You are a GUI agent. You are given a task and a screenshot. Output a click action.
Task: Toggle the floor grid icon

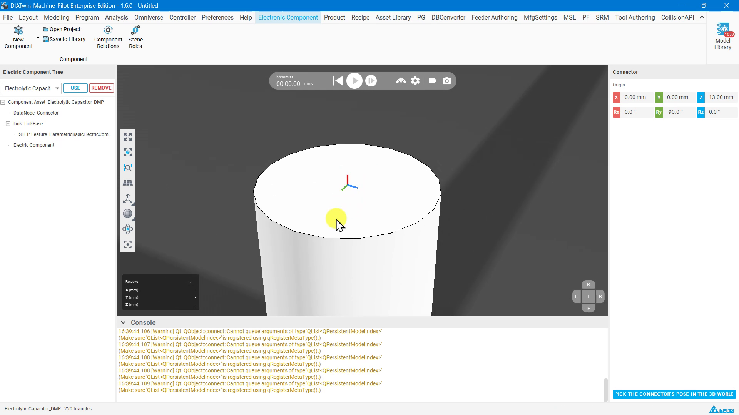[128, 183]
